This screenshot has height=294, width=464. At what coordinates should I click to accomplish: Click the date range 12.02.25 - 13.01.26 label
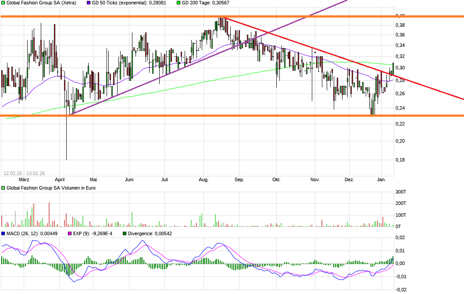(24, 173)
